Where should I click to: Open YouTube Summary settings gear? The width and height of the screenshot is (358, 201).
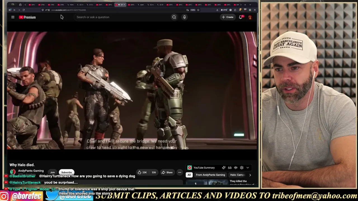242,168
